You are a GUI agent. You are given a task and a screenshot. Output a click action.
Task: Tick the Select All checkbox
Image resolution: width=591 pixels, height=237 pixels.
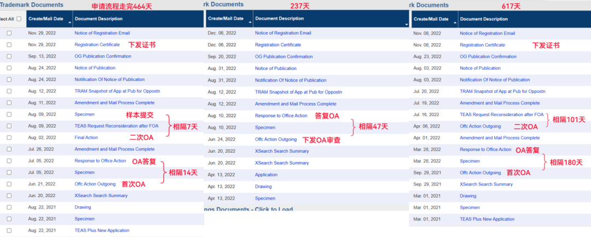click(19, 19)
